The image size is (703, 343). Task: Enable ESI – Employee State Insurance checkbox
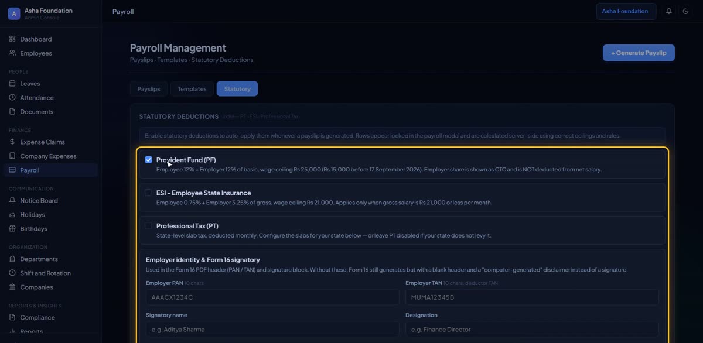pyautogui.click(x=149, y=193)
